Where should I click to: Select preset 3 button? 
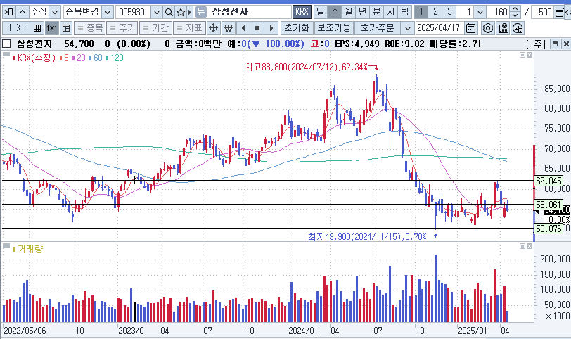[x=449, y=12]
